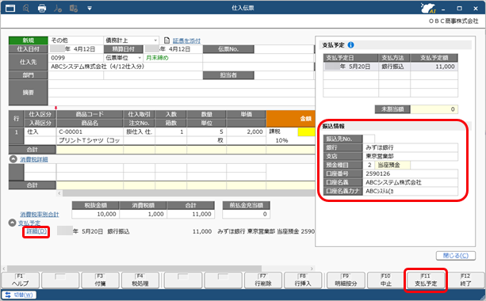Click the 伝票No. input field
486x301 pixels.
[284, 49]
